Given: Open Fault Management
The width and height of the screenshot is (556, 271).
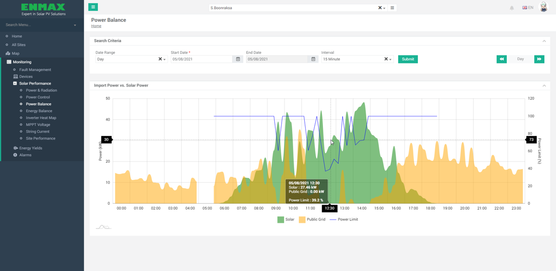Looking at the screenshot, I should (x=35, y=70).
